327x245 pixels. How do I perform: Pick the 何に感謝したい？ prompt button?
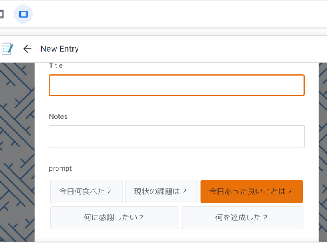coord(114,218)
